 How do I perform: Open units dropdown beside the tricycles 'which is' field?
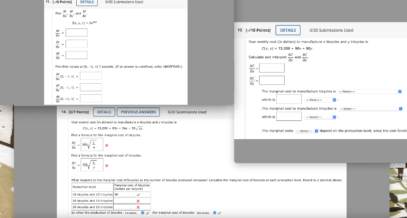click(320, 117)
